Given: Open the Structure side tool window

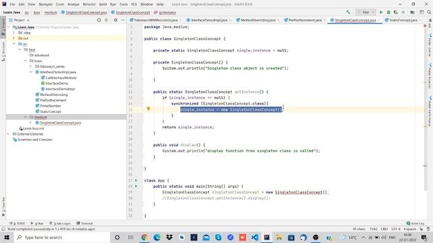Looking at the screenshot, I should click(3, 52).
